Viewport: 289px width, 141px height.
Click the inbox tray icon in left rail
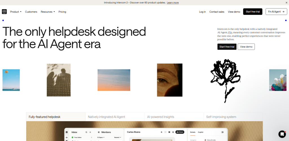[67, 137]
